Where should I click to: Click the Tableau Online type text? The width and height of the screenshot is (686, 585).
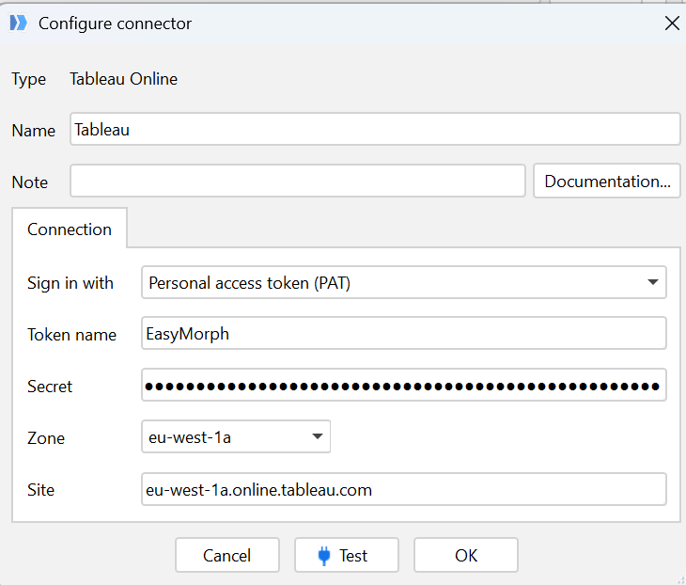[x=123, y=79]
